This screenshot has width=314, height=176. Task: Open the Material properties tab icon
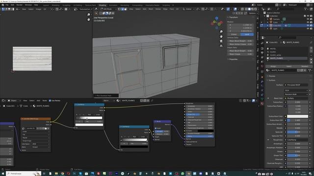(262, 104)
